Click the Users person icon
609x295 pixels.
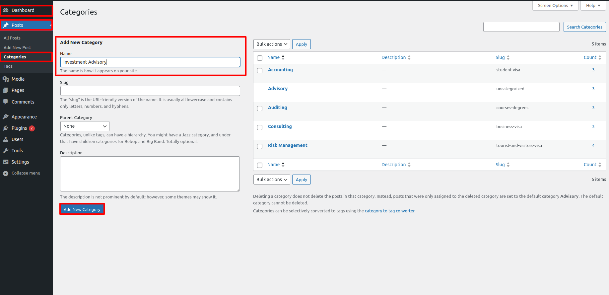6,139
